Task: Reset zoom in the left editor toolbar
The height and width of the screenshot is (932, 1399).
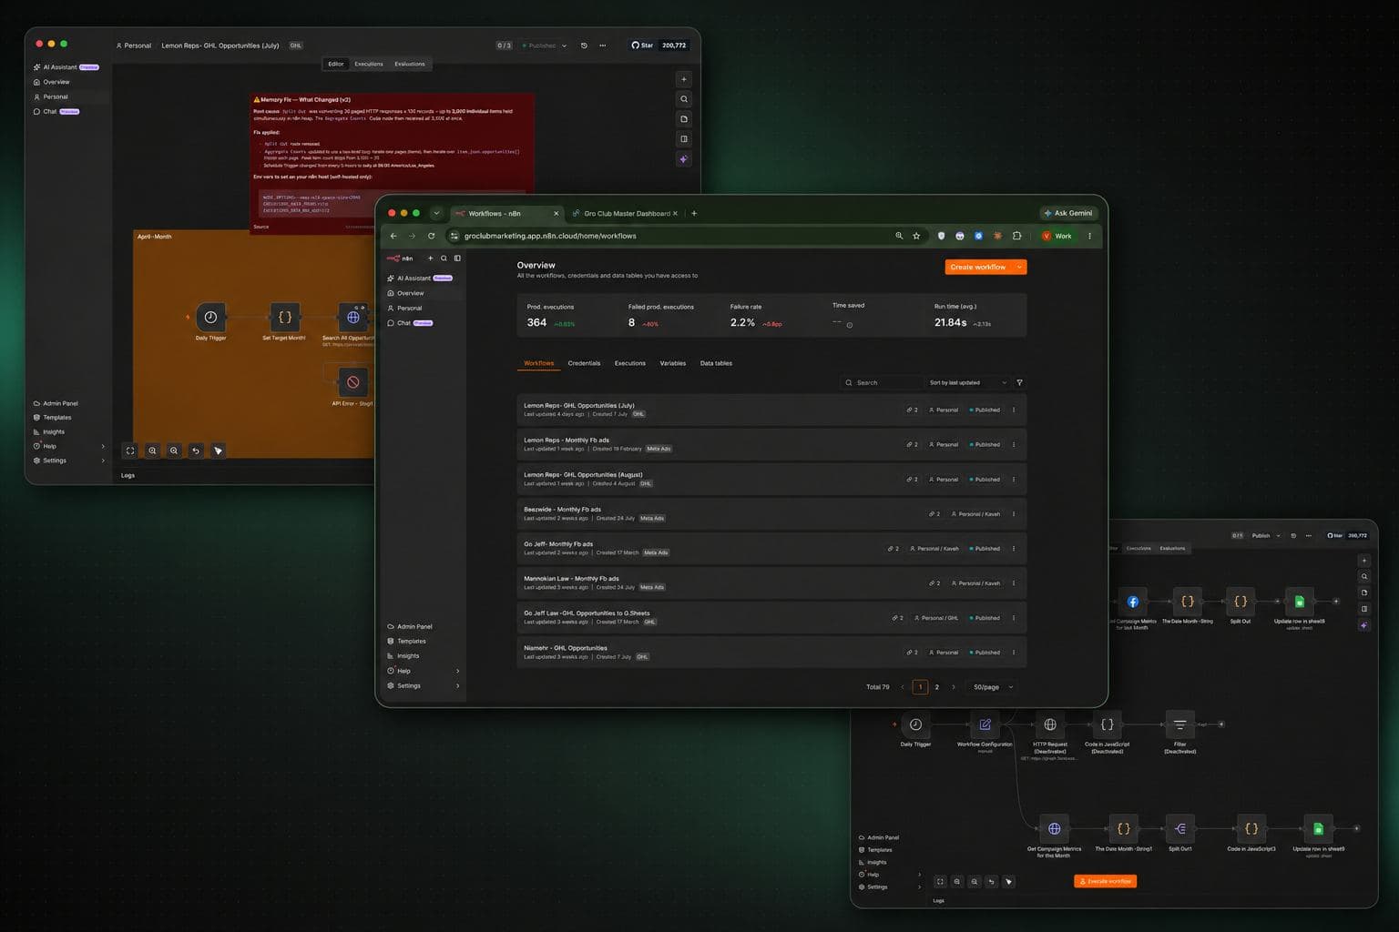Action: (196, 451)
